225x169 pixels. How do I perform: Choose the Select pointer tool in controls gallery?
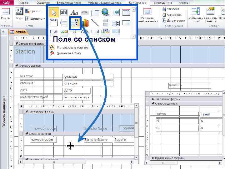pos(54,13)
